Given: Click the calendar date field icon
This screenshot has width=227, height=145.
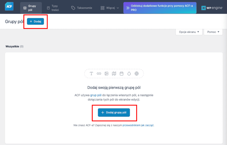Looking at the screenshot, I should pyautogui.click(x=122, y=74).
